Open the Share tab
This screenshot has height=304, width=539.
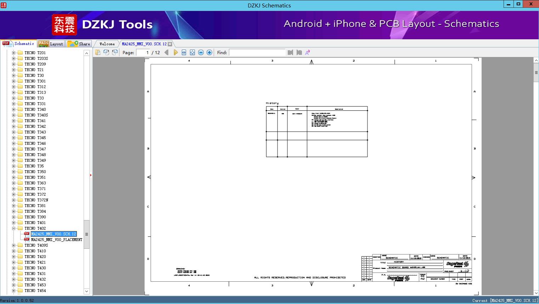point(79,44)
